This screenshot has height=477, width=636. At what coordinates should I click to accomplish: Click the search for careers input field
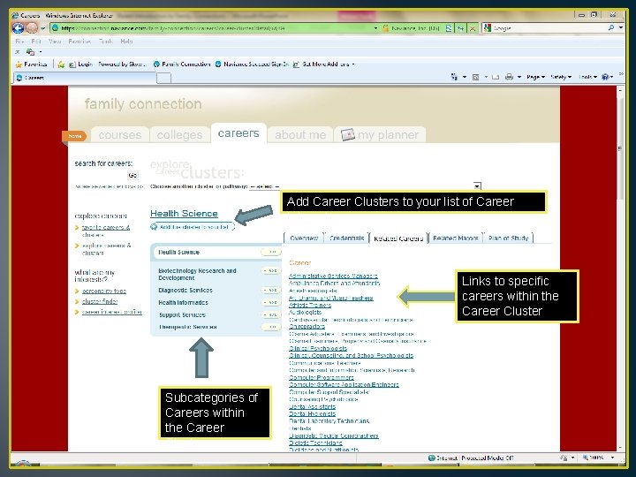(101, 175)
